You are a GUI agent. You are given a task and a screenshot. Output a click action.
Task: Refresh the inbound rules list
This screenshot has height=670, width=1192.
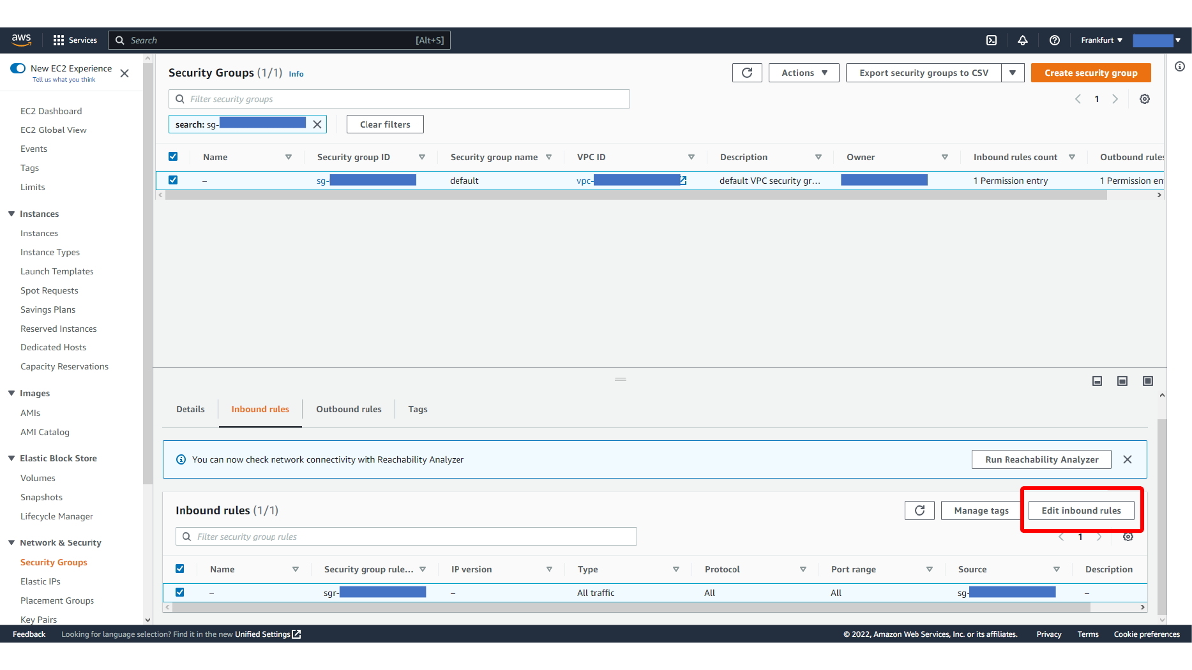(920, 510)
